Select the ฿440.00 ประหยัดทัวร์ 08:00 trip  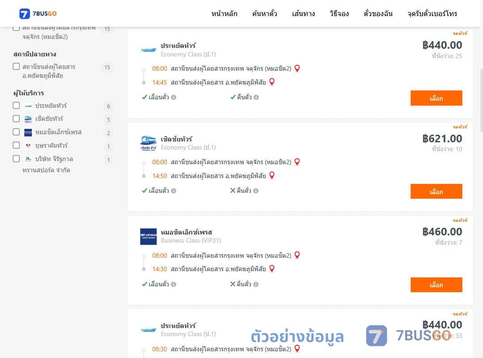[x=436, y=98]
